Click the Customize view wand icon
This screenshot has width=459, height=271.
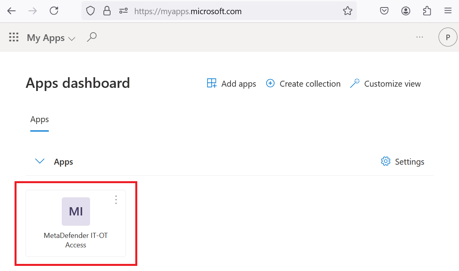pos(355,83)
